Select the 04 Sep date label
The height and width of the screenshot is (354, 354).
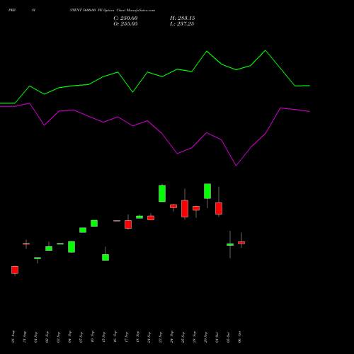pyautogui.click(x=70, y=337)
